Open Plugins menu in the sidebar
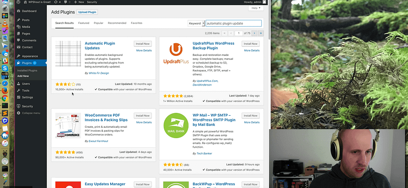 tap(27, 63)
